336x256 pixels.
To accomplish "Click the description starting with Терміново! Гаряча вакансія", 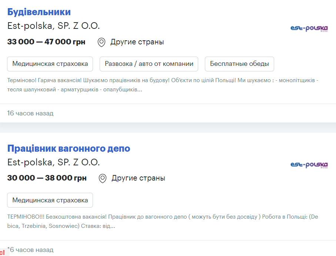I will coord(163,85).
